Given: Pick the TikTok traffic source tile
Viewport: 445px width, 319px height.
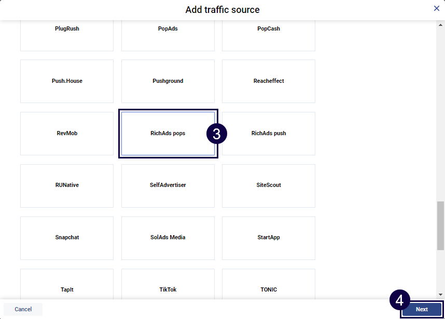Looking at the screenshot, I should [x=168, y=284].
